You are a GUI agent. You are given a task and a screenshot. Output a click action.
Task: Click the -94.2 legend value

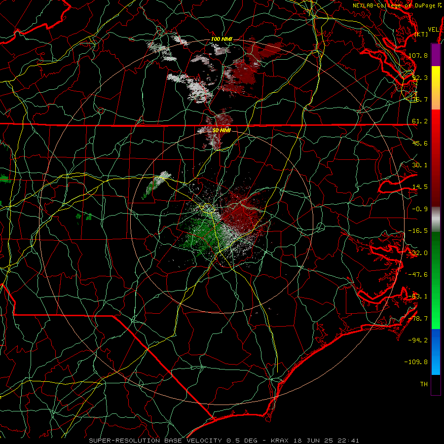tap(418, 340)
